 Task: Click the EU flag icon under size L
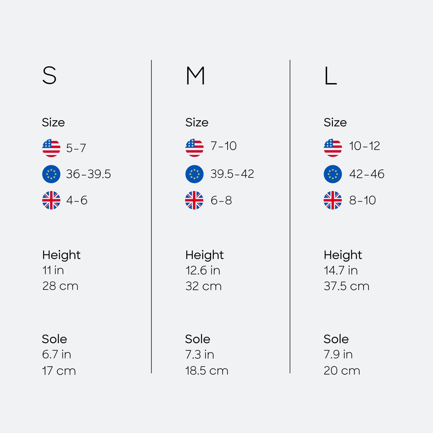333,174
